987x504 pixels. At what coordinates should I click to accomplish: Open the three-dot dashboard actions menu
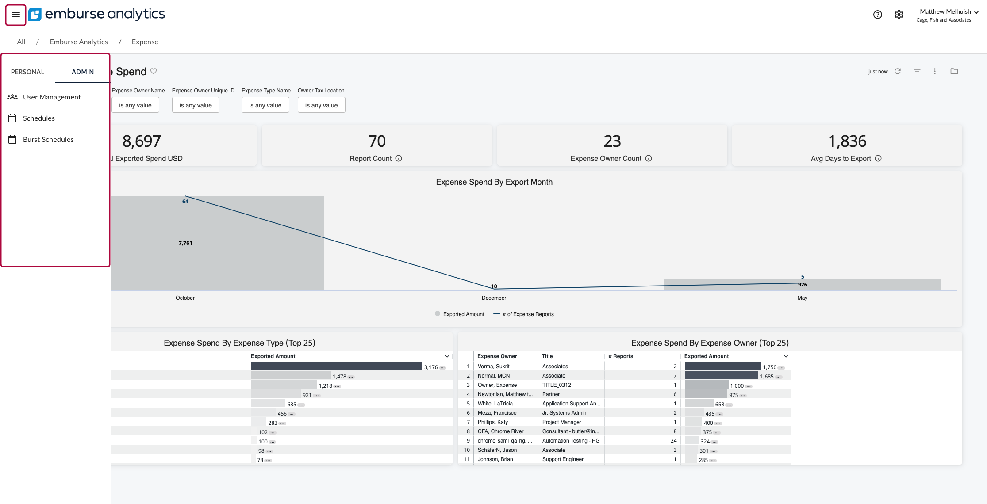coord(935,71)
